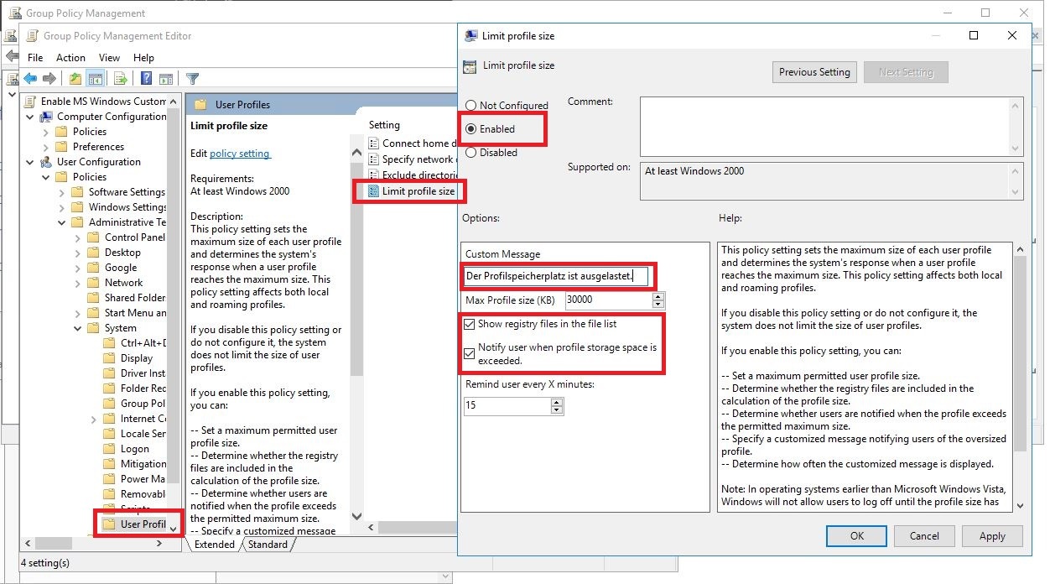Select the Not Configured radio button
The image size is (1050, 584).
click(470, 106)
